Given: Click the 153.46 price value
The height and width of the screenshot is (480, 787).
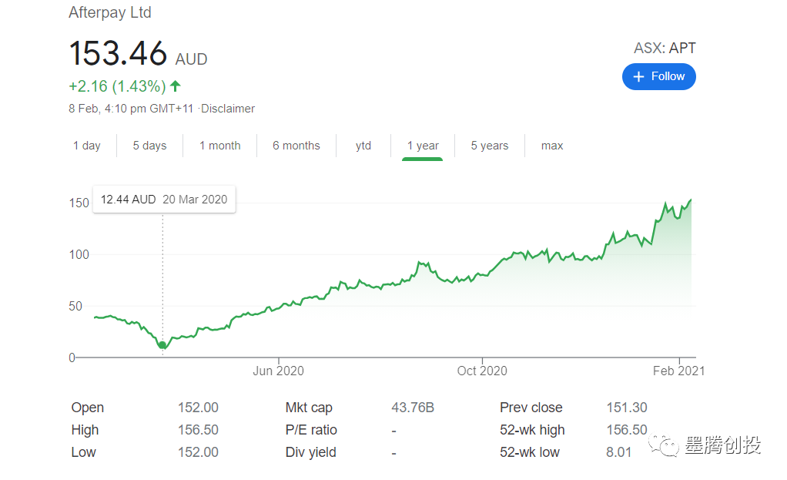Looking at the screenshot, I should [118, 53].
